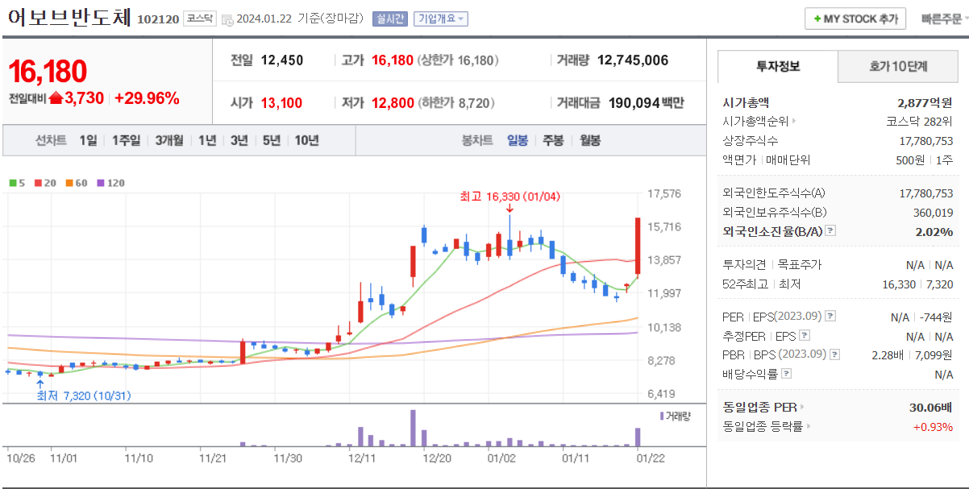Click the 코스닥 market badge
Screen dimensions: 969x489
[199, 19]
